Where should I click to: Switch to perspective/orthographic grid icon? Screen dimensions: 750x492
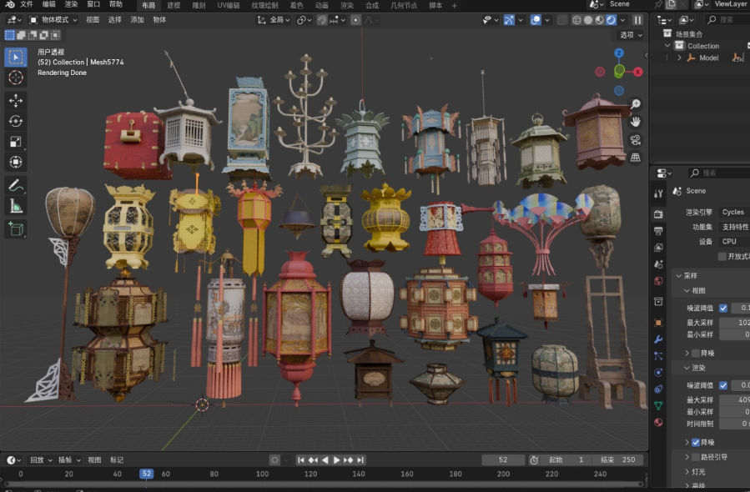636,157
